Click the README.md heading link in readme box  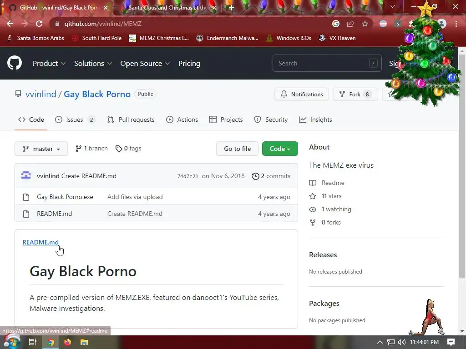pyautogui.click(x=41, y=242)
